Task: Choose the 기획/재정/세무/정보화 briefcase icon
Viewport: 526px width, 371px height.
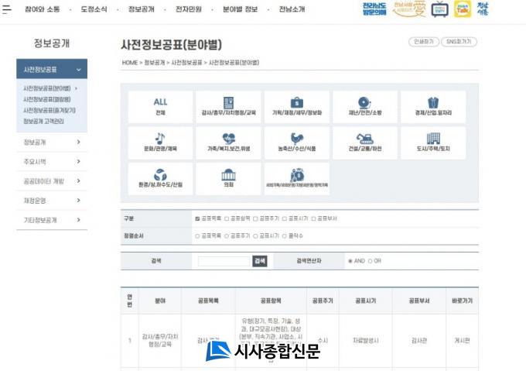Action: point(296,107)
